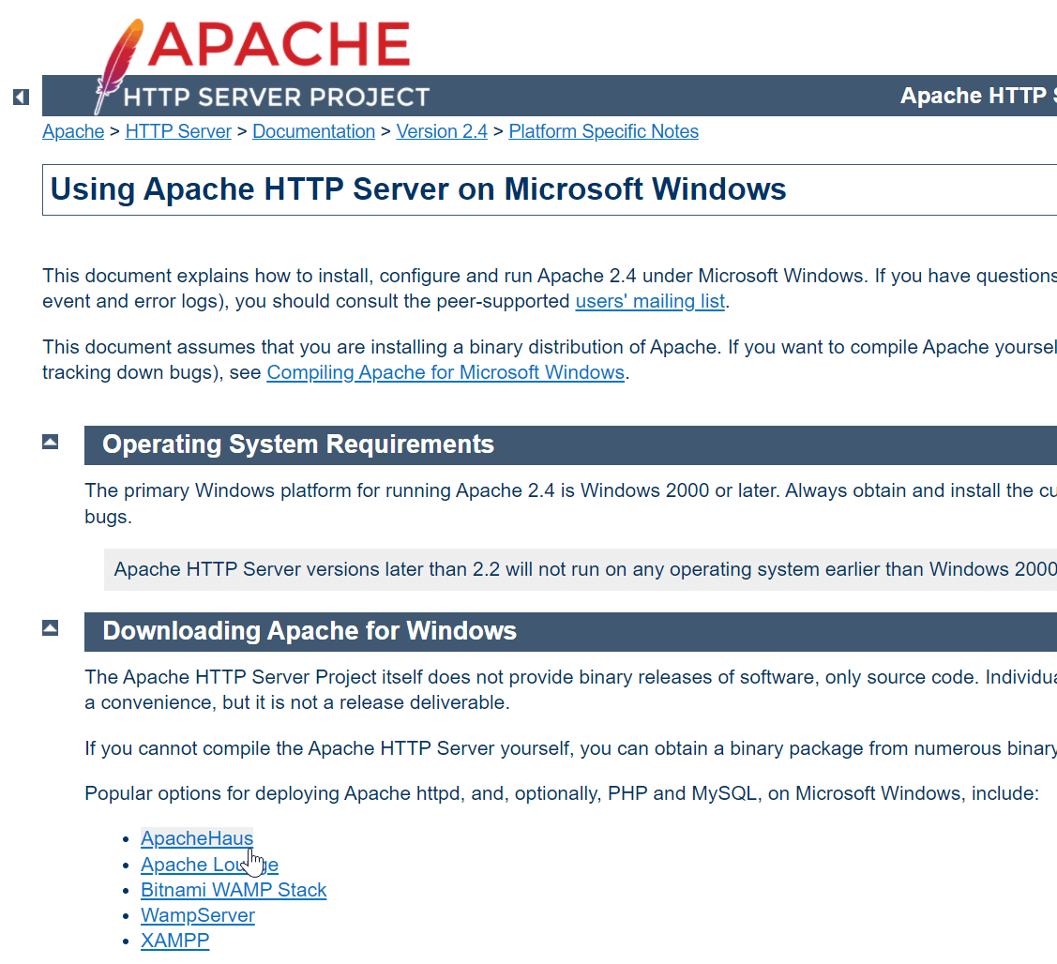Click the Downloading Apache for Windows heading
1057x964 pixels.
tap(310, 631)
